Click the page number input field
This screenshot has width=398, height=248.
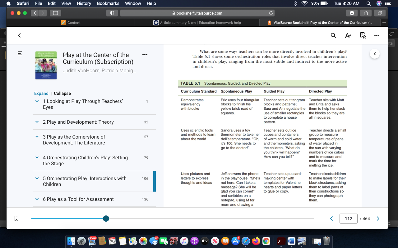pyautogui.click(x=349, y=219)
